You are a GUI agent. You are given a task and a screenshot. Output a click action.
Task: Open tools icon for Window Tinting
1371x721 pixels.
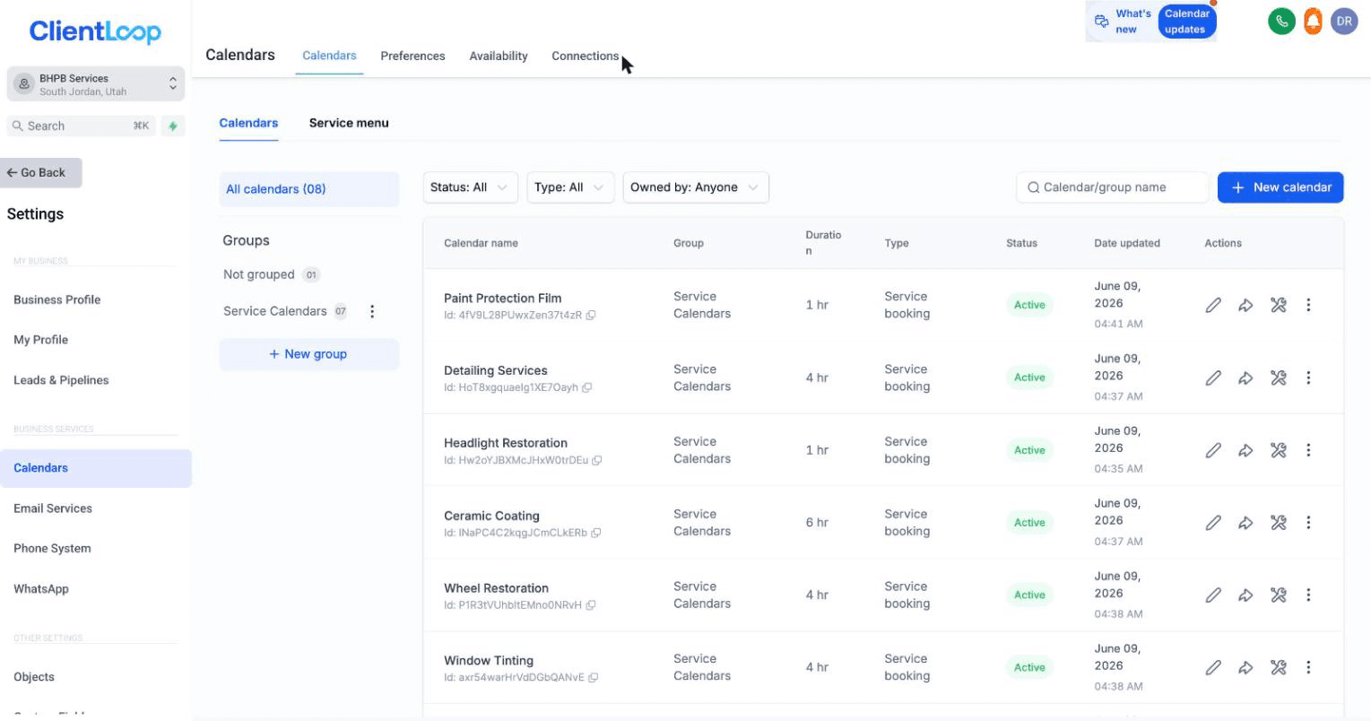point(1279,667)
